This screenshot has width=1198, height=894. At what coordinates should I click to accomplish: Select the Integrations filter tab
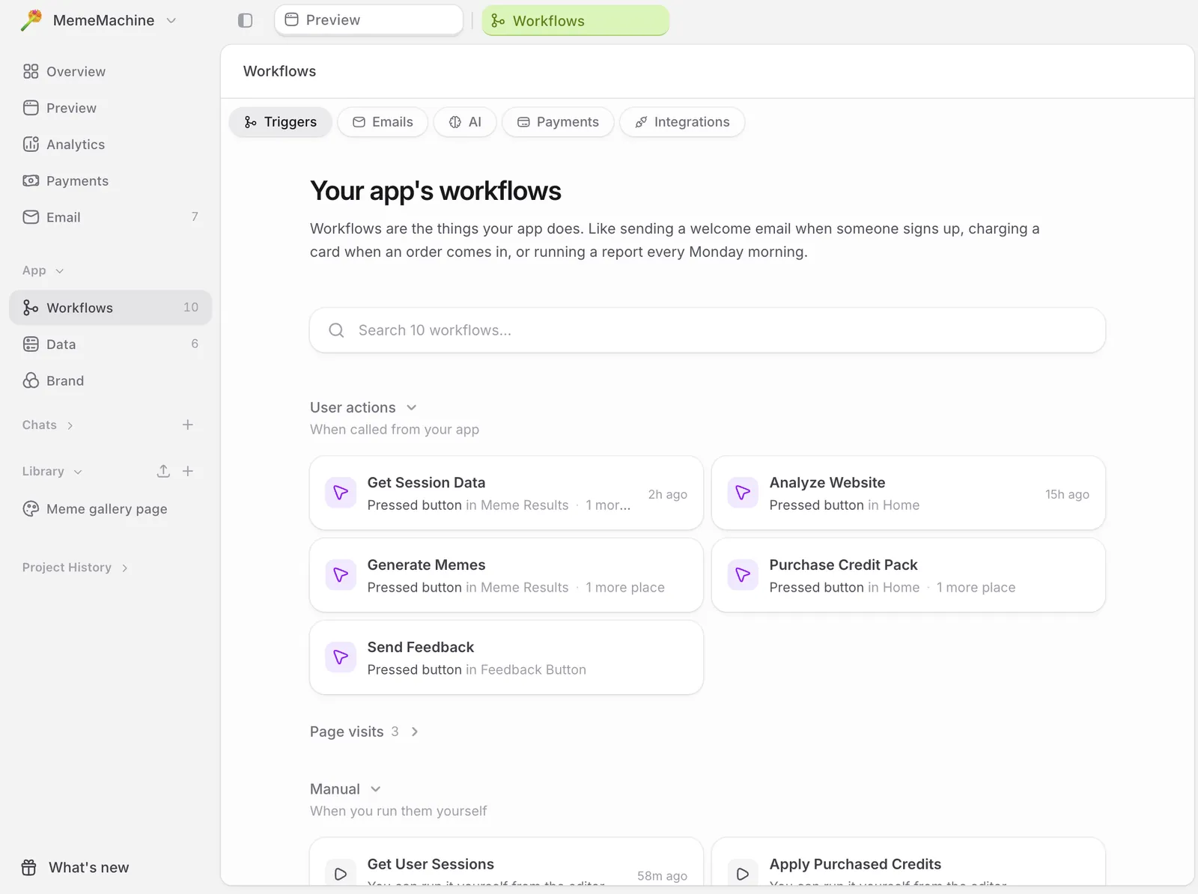pos(682,122)
